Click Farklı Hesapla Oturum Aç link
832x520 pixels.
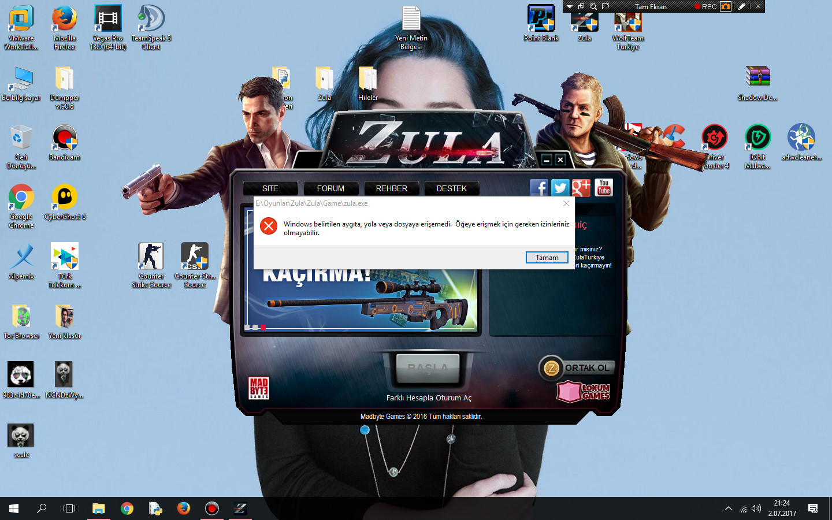429,398
